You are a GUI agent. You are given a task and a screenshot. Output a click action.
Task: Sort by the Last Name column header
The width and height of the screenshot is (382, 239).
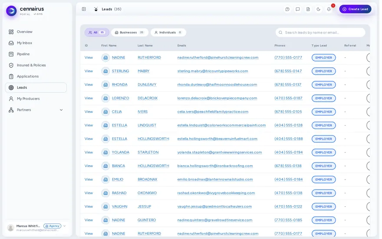(x=145, y=46)
